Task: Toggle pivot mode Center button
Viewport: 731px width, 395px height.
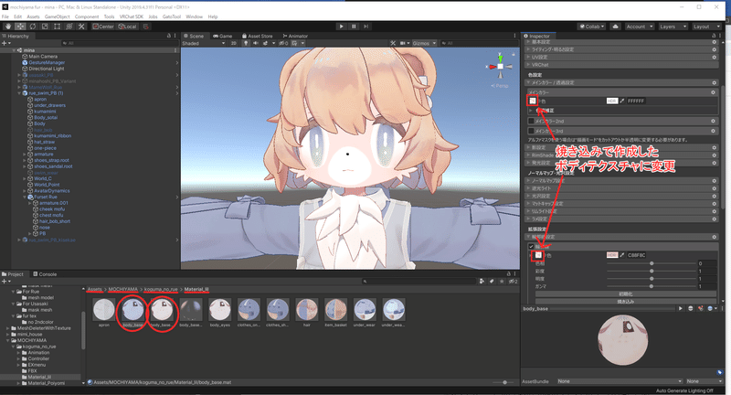Action: point(103,27)
